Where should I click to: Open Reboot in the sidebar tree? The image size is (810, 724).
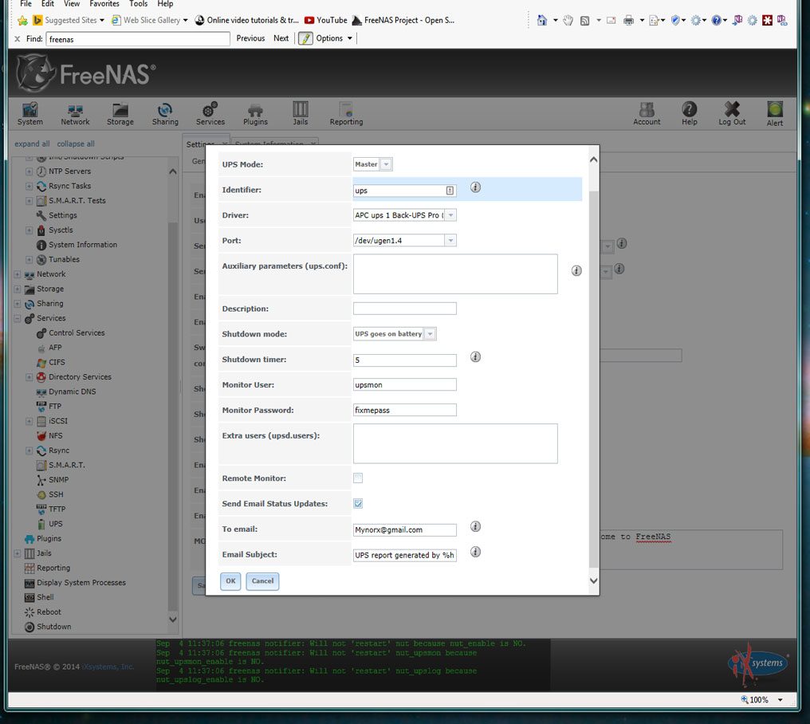tap(42, 612)
